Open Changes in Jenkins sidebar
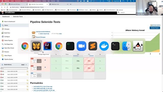Viewport: 163px width, 92px height. click(x=7, y=29)
